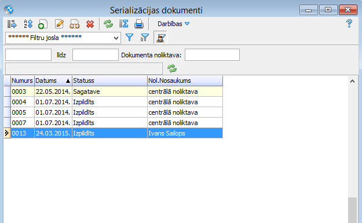Click Izpildīts status in row 0004
Image resolution: width=362 pixels, height=223 pixels.
pyautogui.click(x=109, y=102)
